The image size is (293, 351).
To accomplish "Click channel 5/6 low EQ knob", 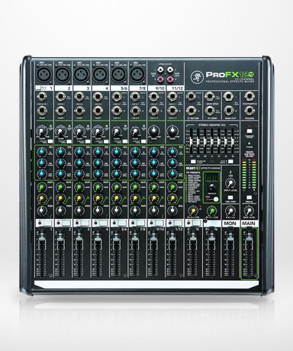I will click(x=116, y=174).
